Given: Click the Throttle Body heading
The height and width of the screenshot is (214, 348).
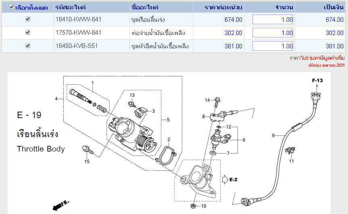Looking at the screenshot, I should pyautogui.click(x=41, y=149).
